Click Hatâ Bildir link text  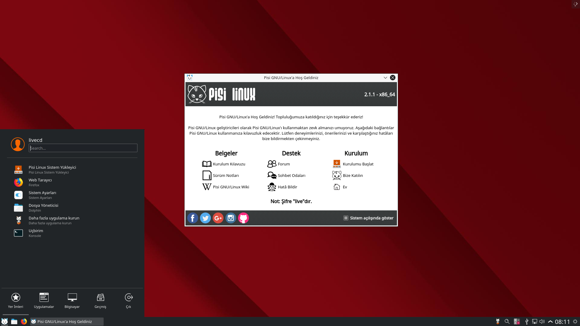tap(287, 187)
